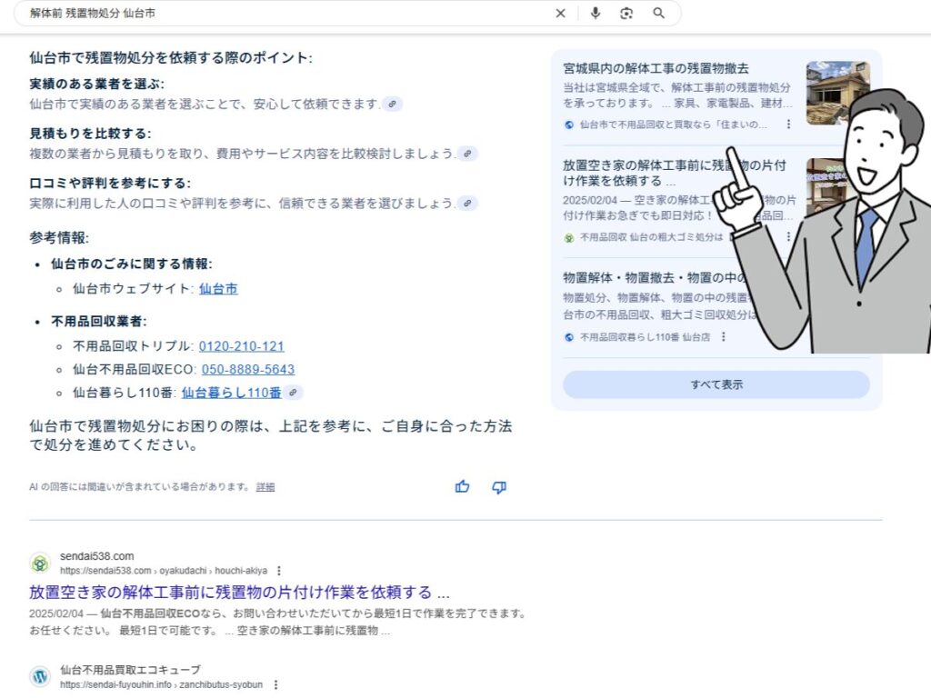
Task: Click the 仙台不用品買取エコキューブ site name
Action: (x=130, y=670)
